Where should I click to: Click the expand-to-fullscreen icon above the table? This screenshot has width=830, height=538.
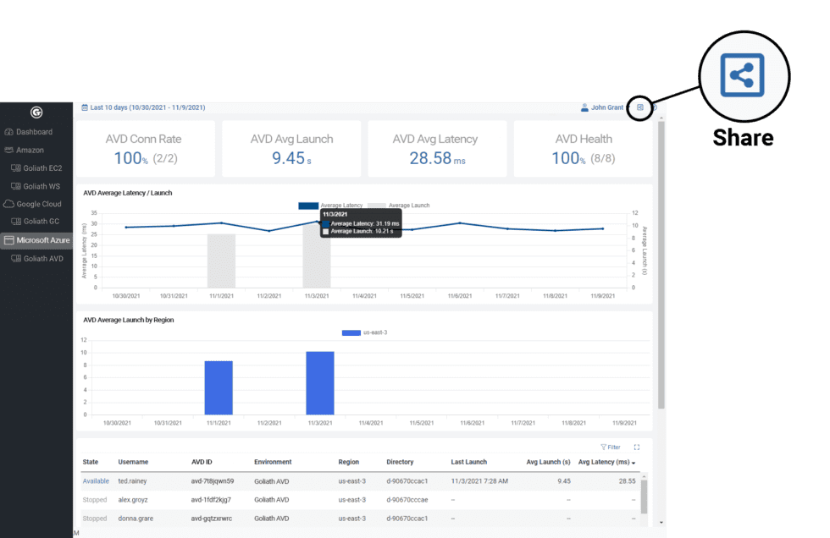tap(637, 447)
